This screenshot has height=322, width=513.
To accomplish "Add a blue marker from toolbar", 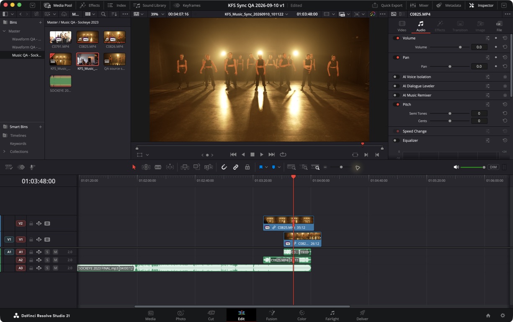I will click(273, 167).
